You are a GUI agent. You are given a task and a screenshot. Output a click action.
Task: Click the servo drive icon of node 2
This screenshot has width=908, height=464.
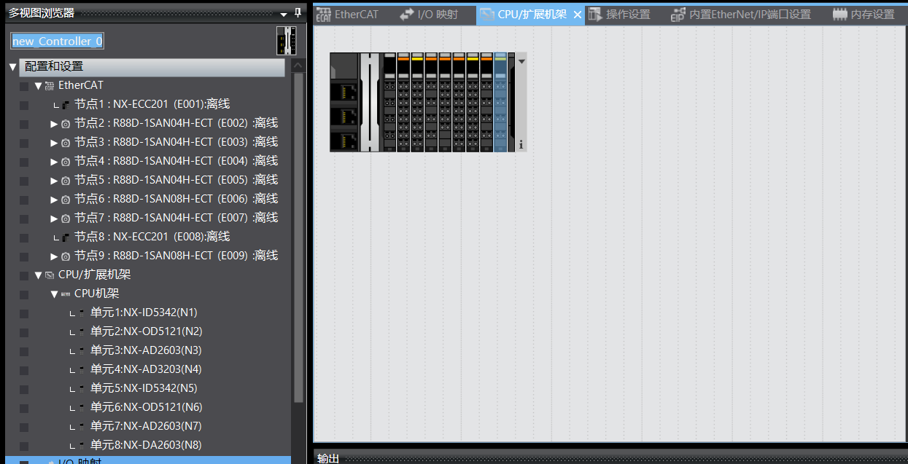(x=66, y=123)
